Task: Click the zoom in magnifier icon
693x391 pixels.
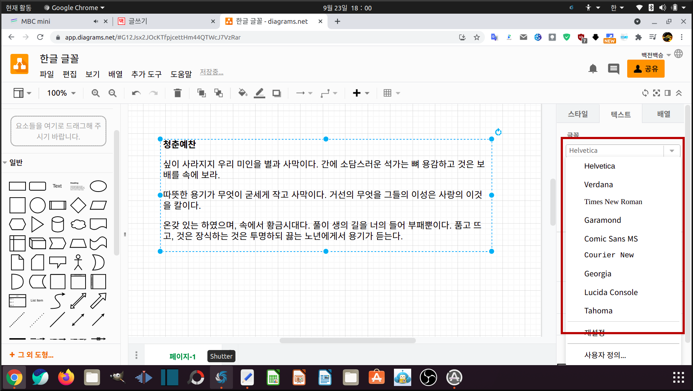Action: pos(95,93)
